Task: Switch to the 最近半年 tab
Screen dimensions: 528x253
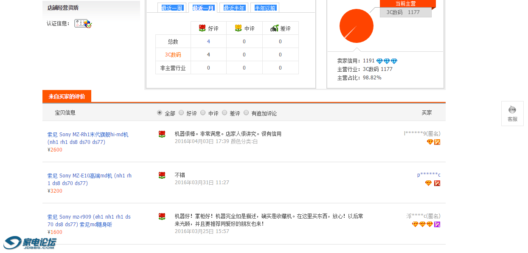Action: 234,8
